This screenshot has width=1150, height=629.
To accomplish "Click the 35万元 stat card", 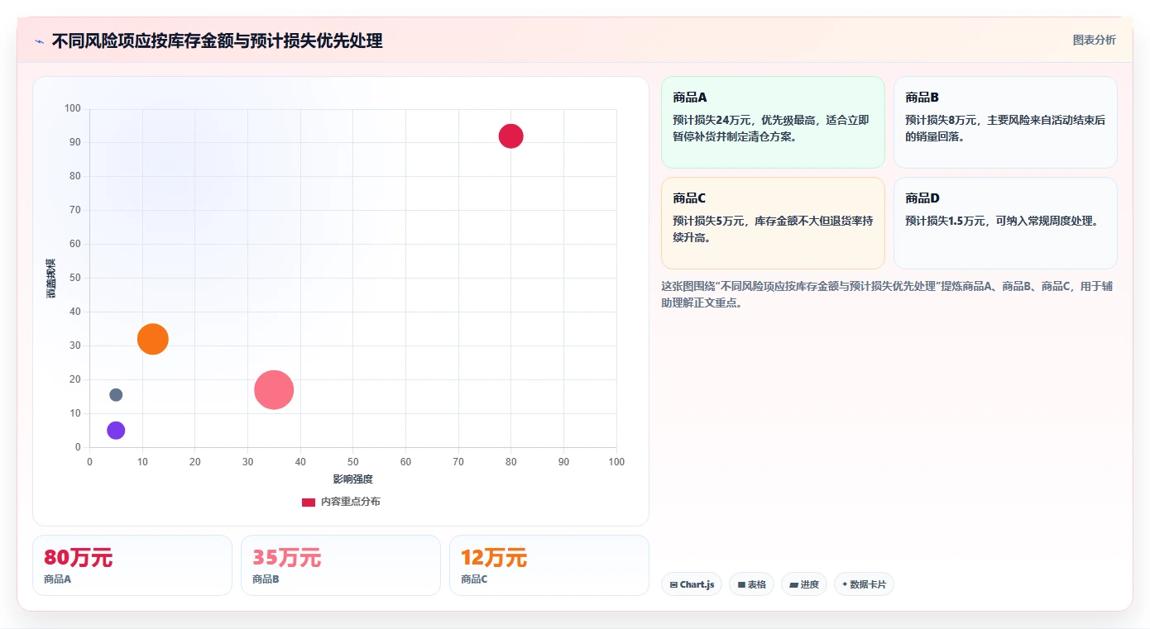I will pyautogui.click(x=341, y=565).
